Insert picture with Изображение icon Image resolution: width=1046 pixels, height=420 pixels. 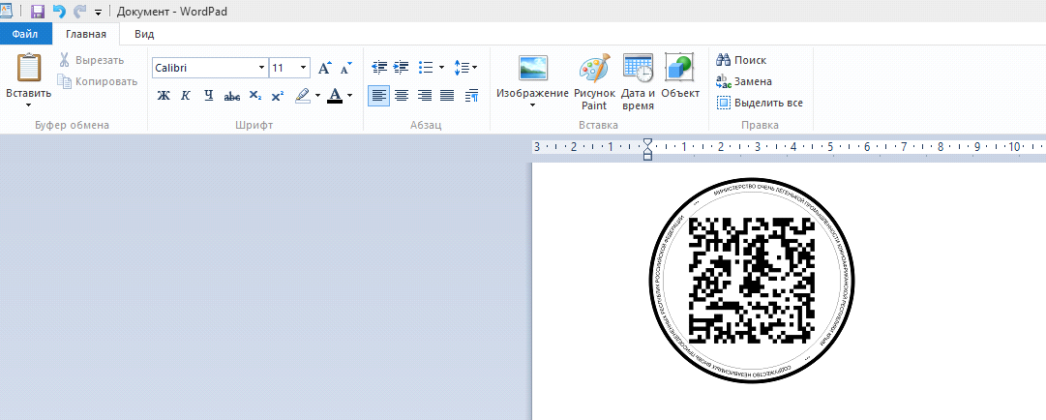tap(533, 68)
